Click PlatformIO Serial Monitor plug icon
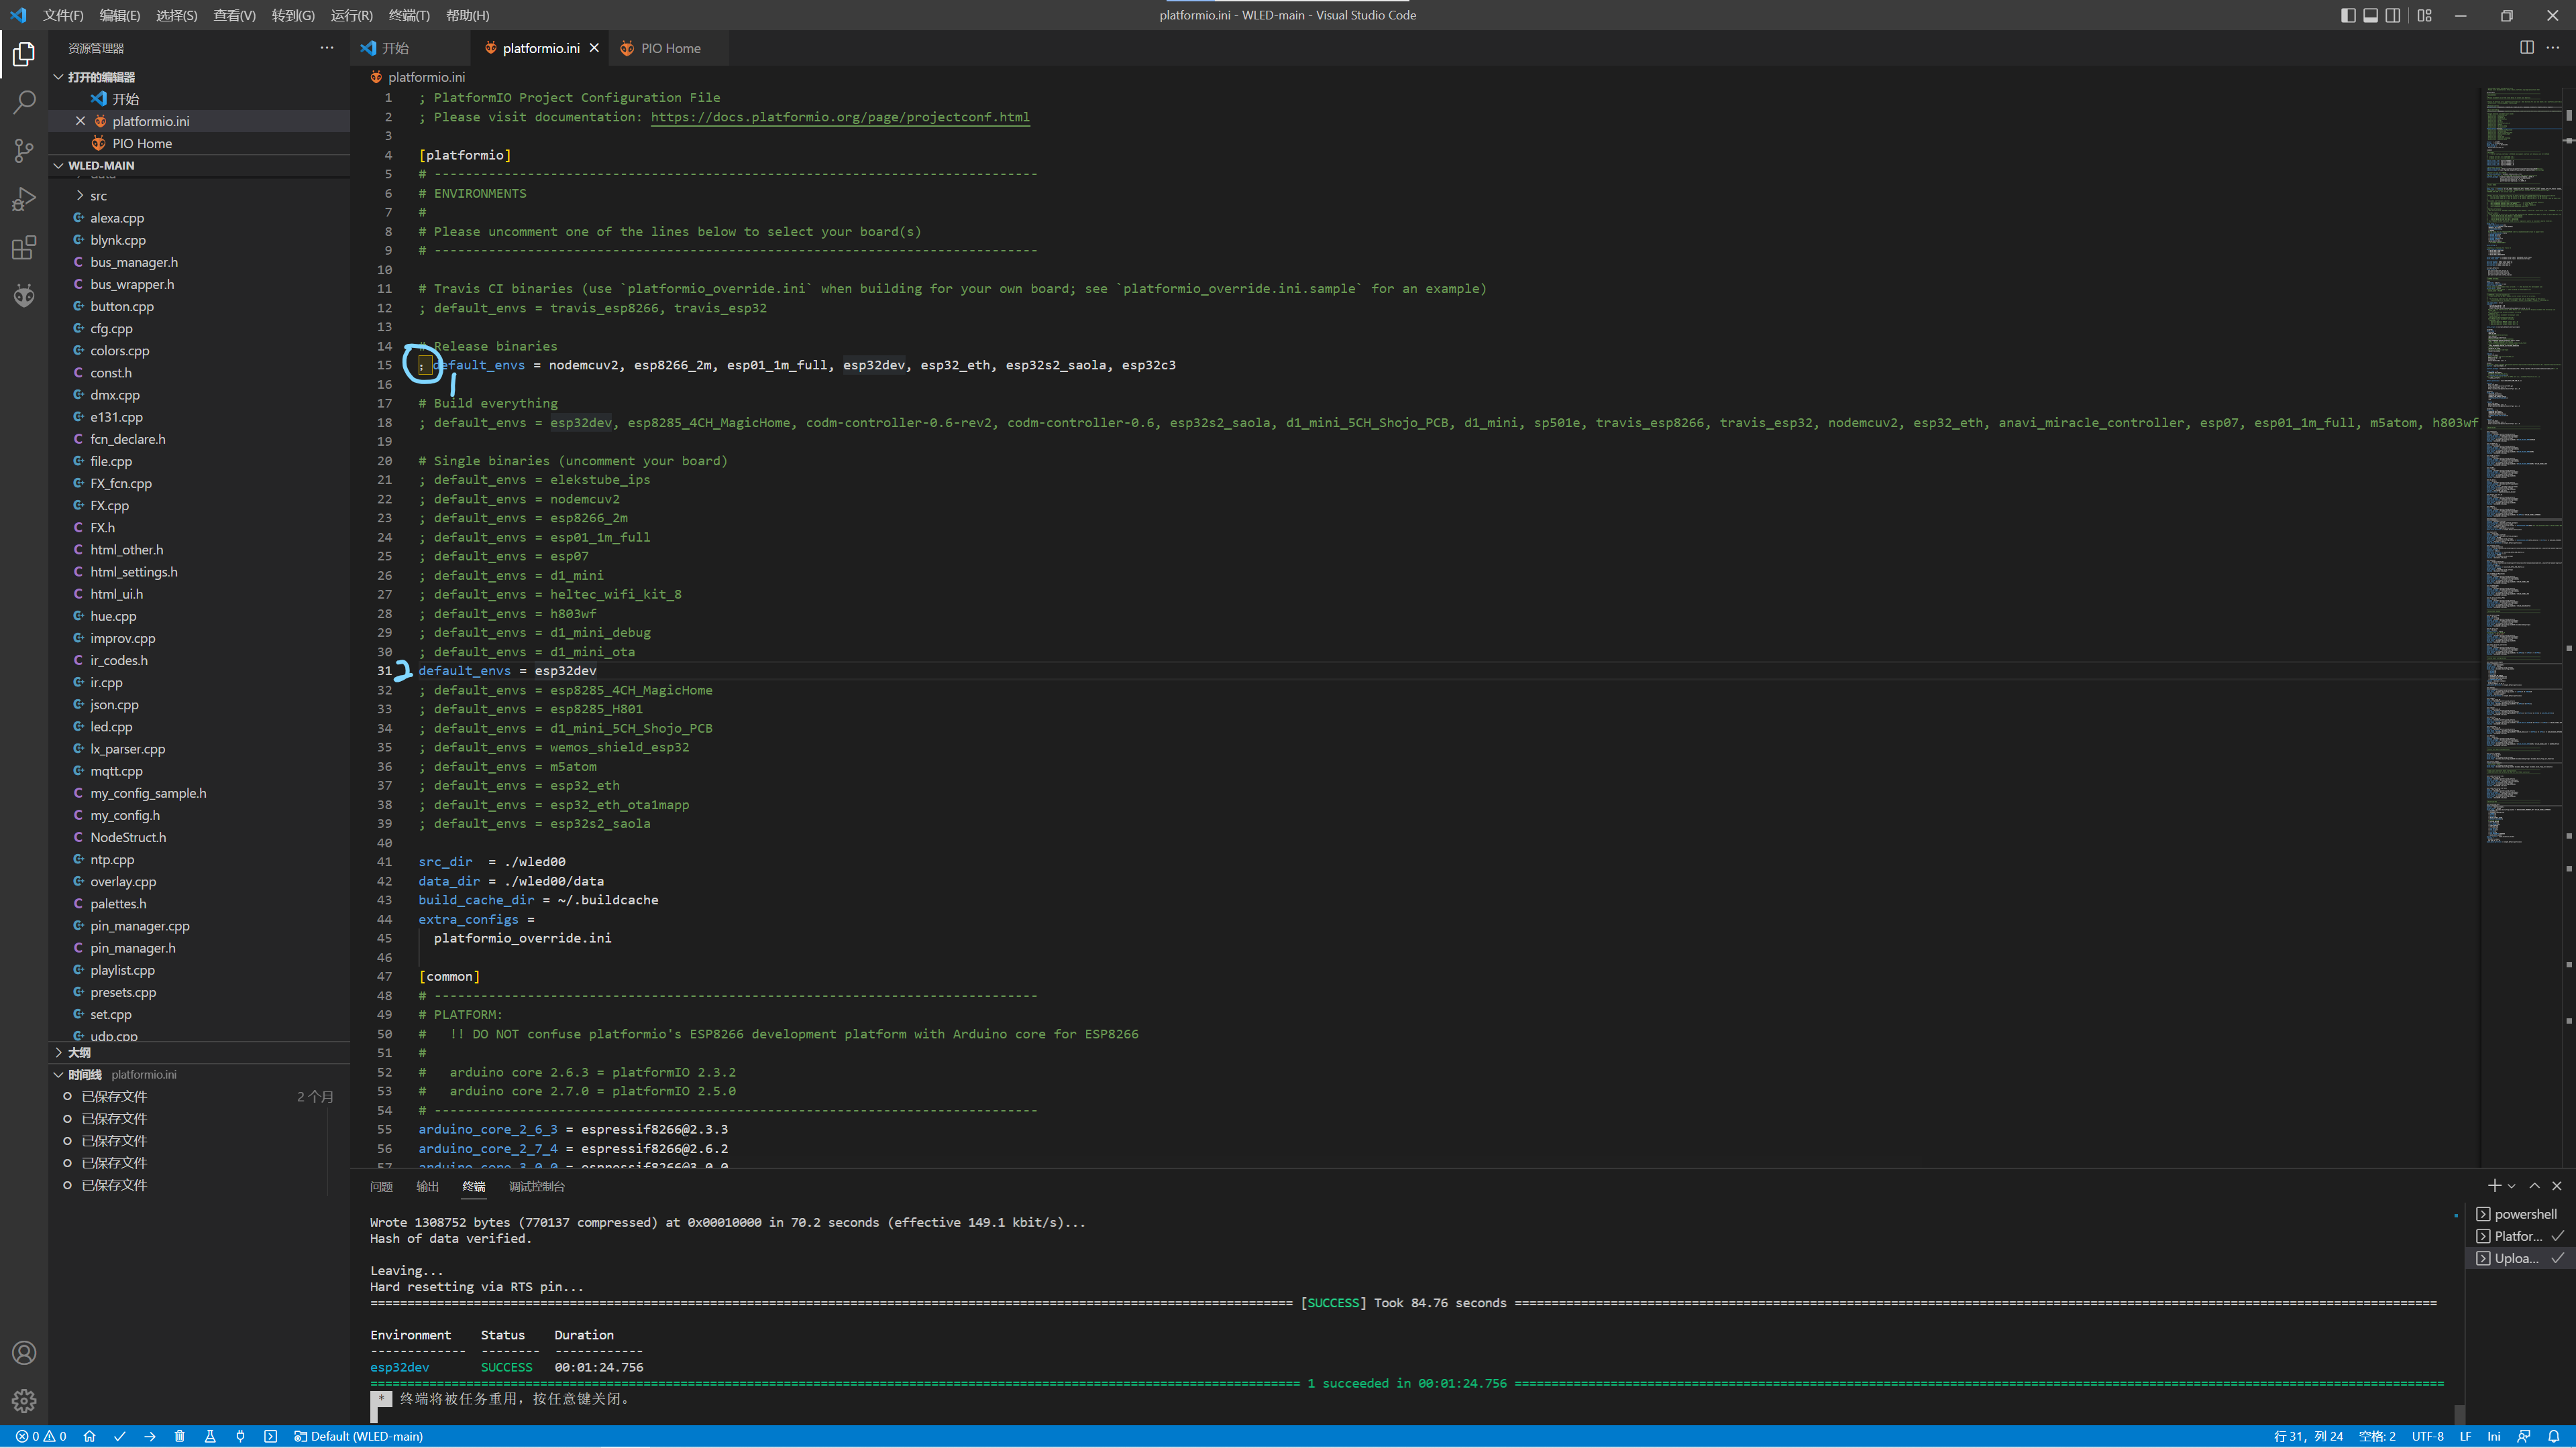This screenshot has width=2576, height=1448. tap(240, 1436)
